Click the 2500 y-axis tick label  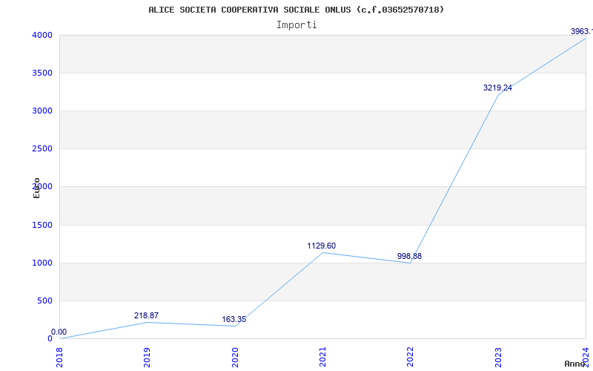coord(42,149)
